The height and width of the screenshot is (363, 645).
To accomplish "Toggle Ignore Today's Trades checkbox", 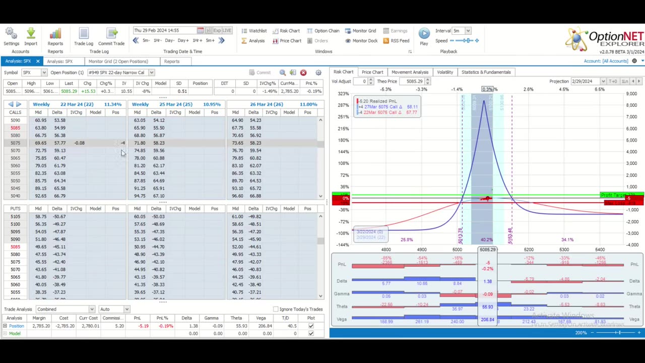I will pyautogui.click(x=276, y=309).
